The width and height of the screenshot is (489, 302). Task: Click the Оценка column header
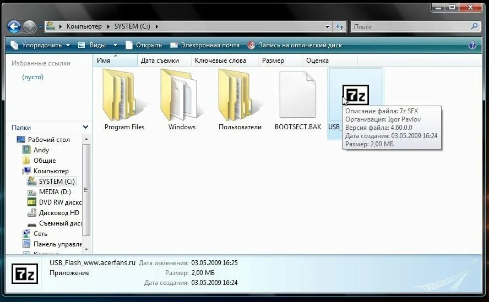[x=330, y=61]
